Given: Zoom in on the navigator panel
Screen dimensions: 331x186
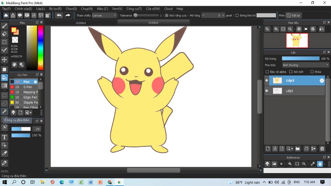Looking at the screenshot, I should 276,29.
